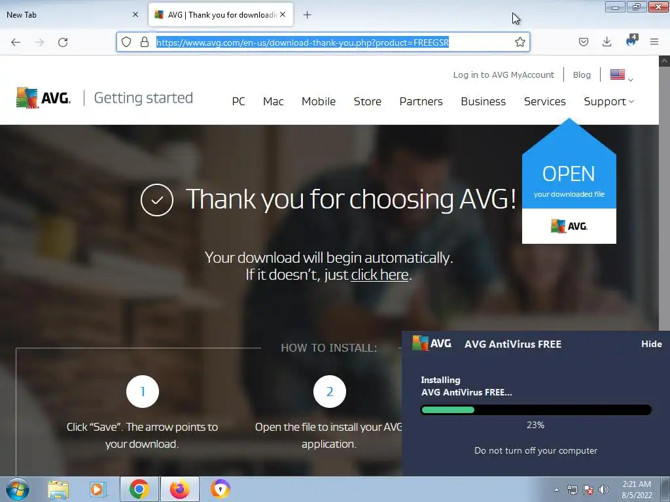Click the greyed forward navigation arrow

point(39,42)
